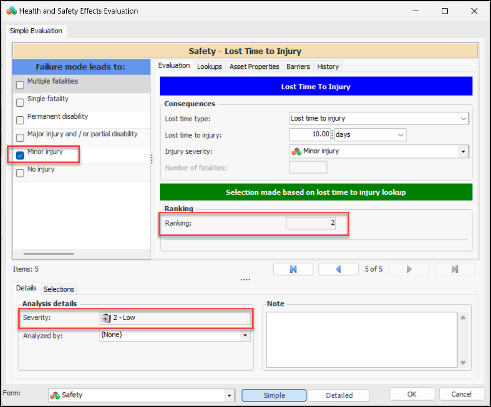Uncheck the Minor injury checkbox

pyautogui.click(x=20, y=155)
